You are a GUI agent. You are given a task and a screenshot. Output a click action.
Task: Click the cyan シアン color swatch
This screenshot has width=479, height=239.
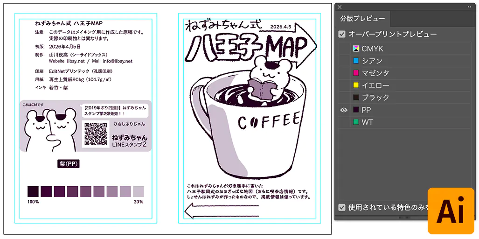[356, 61]
